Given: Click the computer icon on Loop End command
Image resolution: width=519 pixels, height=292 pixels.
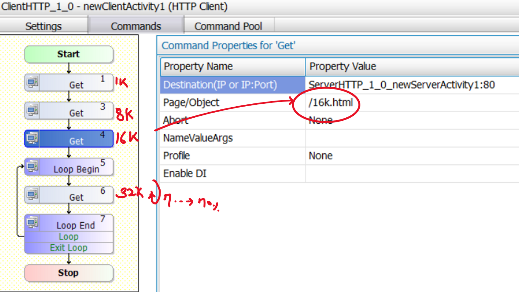Looking at the screenshot, I should 32,223.
